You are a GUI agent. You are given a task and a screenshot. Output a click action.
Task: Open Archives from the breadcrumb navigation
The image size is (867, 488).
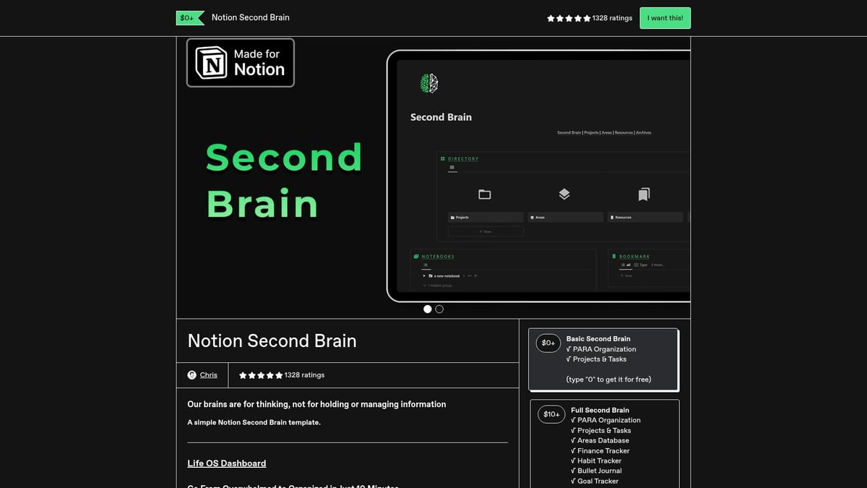coord(643,132)
